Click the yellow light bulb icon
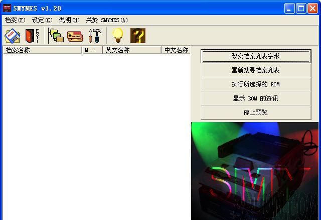 118,36
